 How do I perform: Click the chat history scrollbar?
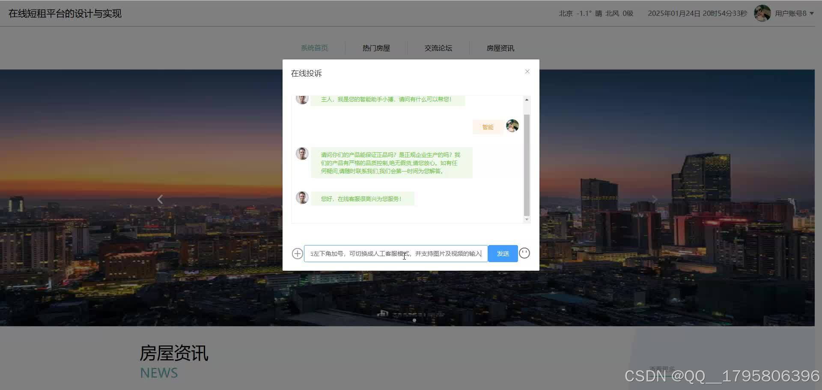pos(527,160)
